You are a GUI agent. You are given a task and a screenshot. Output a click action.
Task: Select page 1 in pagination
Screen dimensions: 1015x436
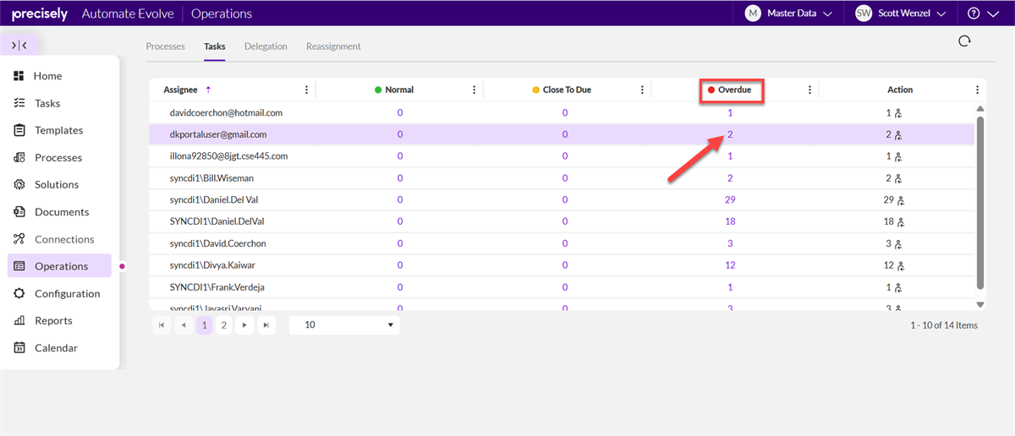[204, 324]
